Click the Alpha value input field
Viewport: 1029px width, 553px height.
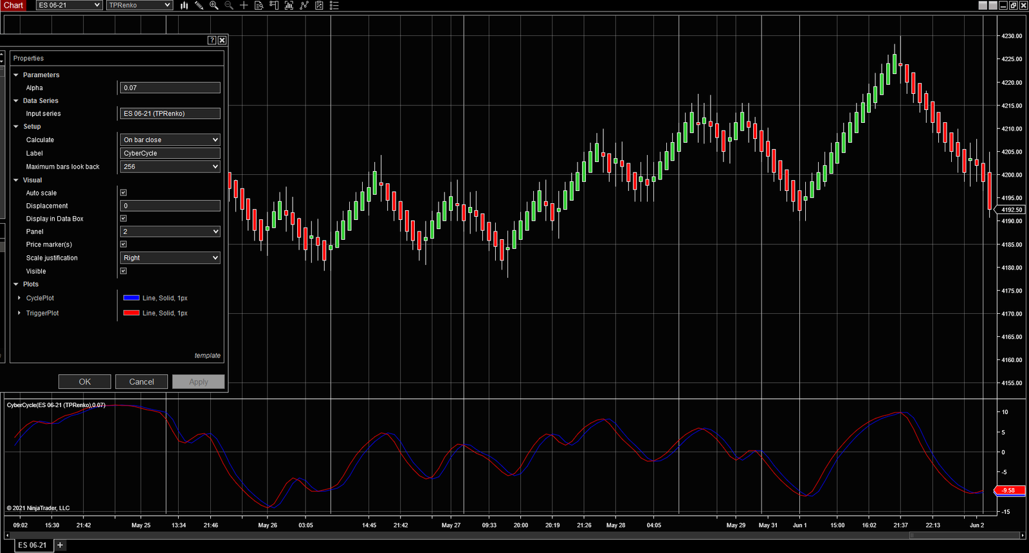tap(170, 88)
